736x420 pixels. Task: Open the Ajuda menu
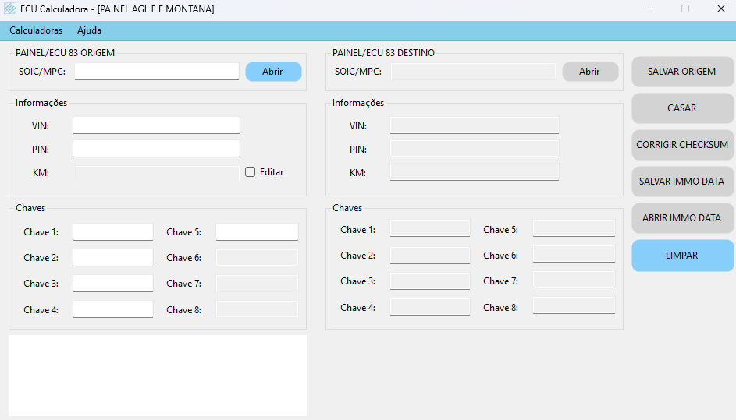[89, 30]
